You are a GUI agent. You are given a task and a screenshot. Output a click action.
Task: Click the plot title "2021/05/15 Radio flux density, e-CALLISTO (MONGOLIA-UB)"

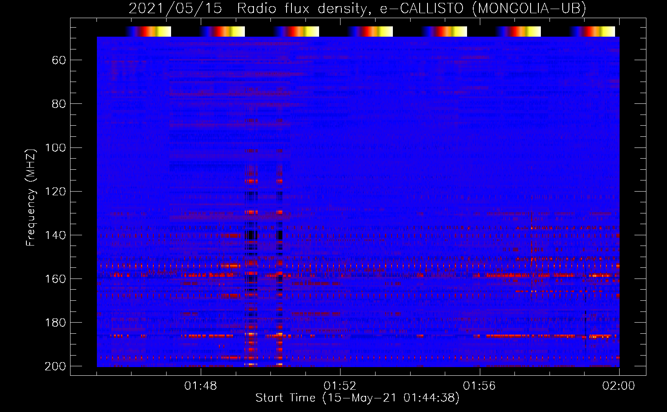(357, 8)
